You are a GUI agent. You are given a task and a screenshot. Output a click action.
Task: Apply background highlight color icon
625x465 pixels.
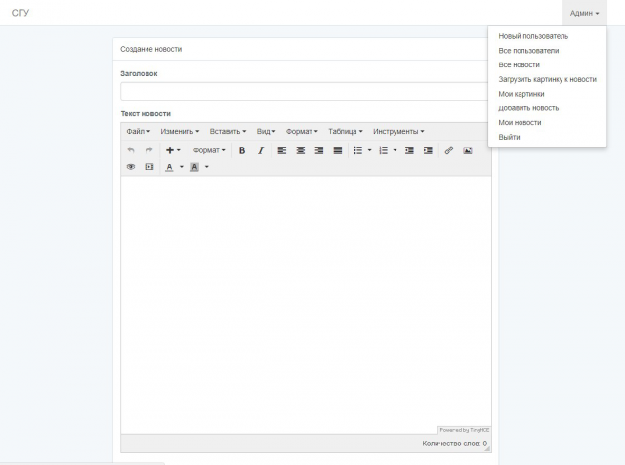(194, 167)
